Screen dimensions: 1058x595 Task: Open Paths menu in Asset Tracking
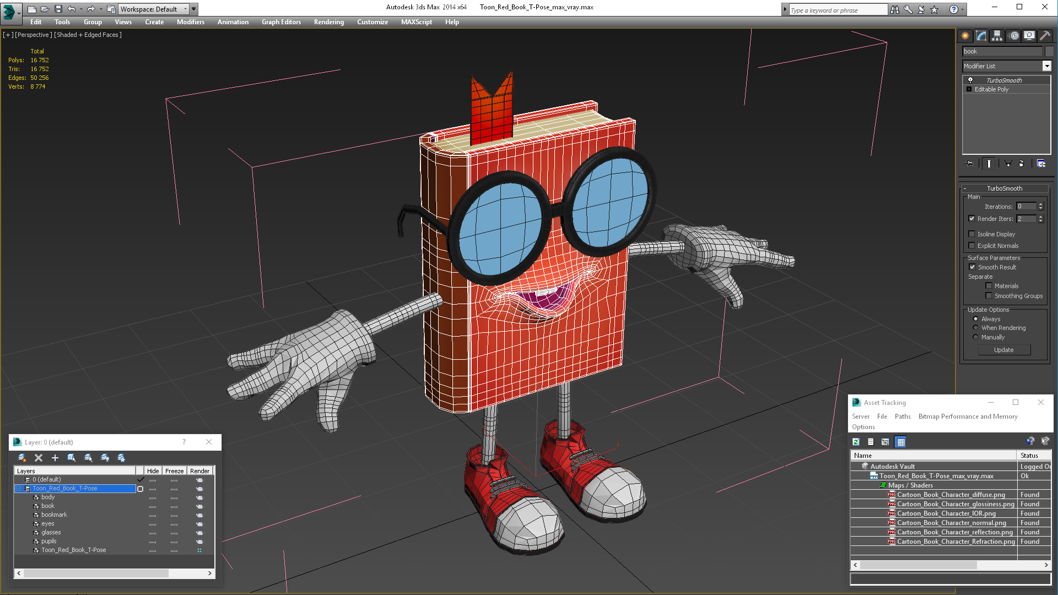click(902, 416)
